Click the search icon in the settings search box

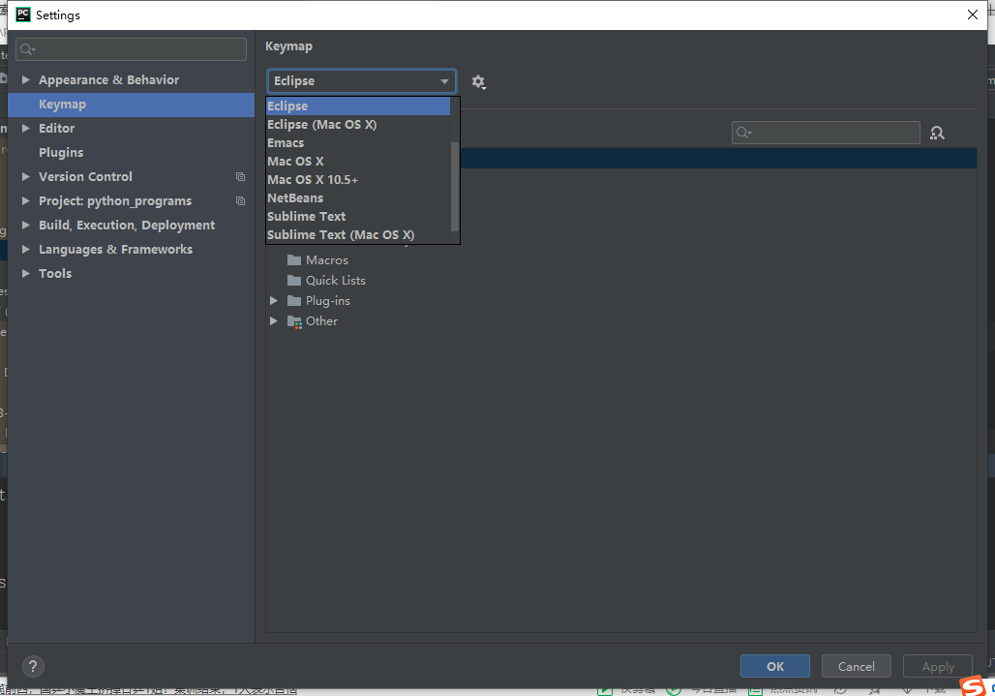[27, 48]
